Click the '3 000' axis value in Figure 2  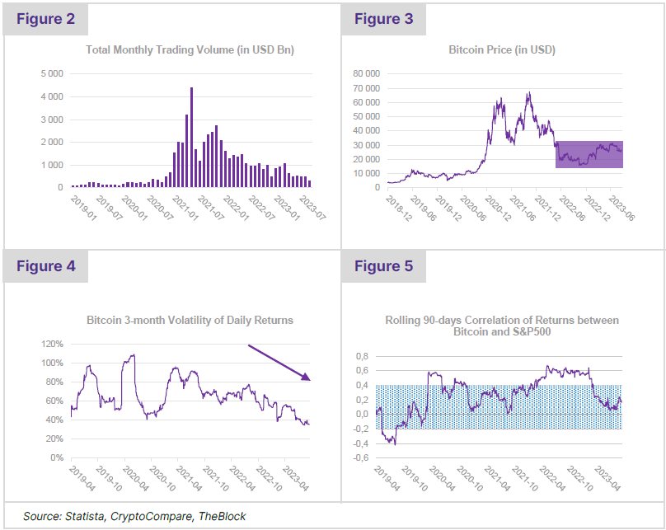pyautogui.click(x=52, y=120)
